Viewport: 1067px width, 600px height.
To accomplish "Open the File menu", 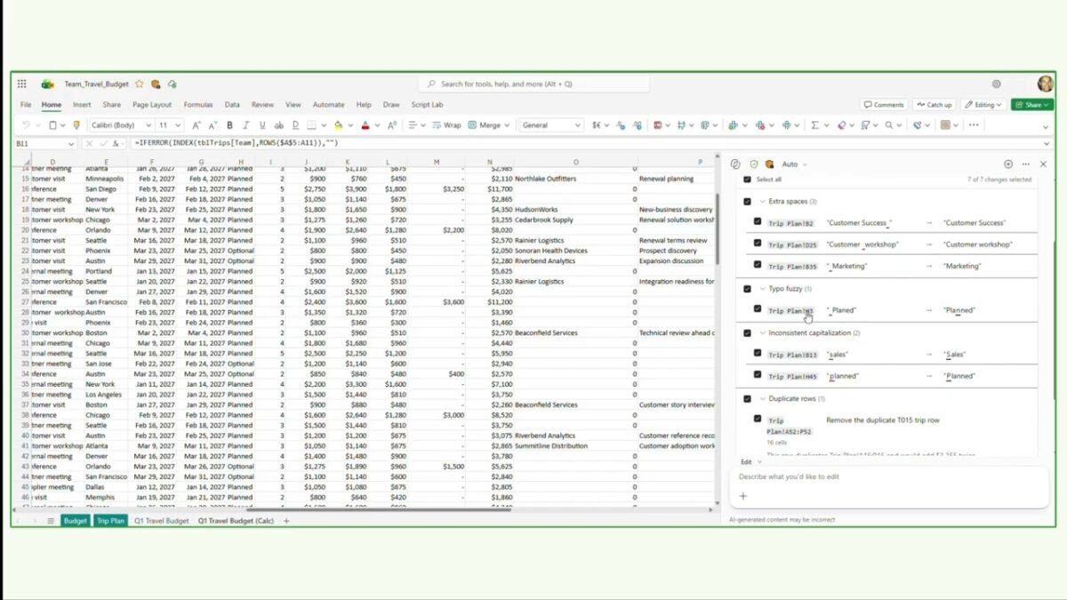I will click(x=26, y=105).
